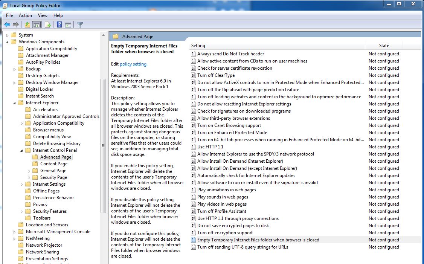
Task: Expand the NetMeeting tree node
Action: pyautogui.click(x=14, y=239)
